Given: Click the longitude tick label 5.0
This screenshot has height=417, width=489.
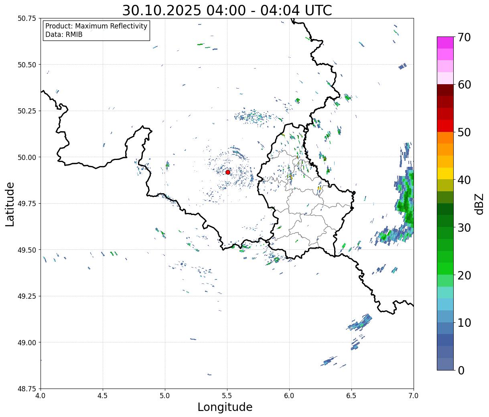Looking at the screenshot, I should (165, 396).
